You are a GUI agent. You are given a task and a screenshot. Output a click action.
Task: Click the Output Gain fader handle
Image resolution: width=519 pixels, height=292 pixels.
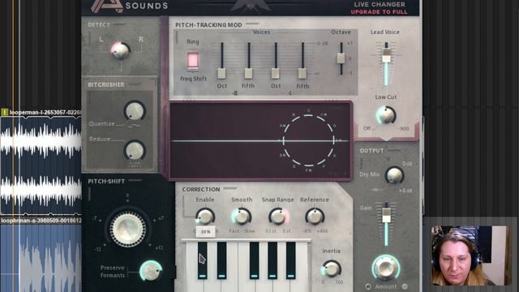tap(386, 215)
